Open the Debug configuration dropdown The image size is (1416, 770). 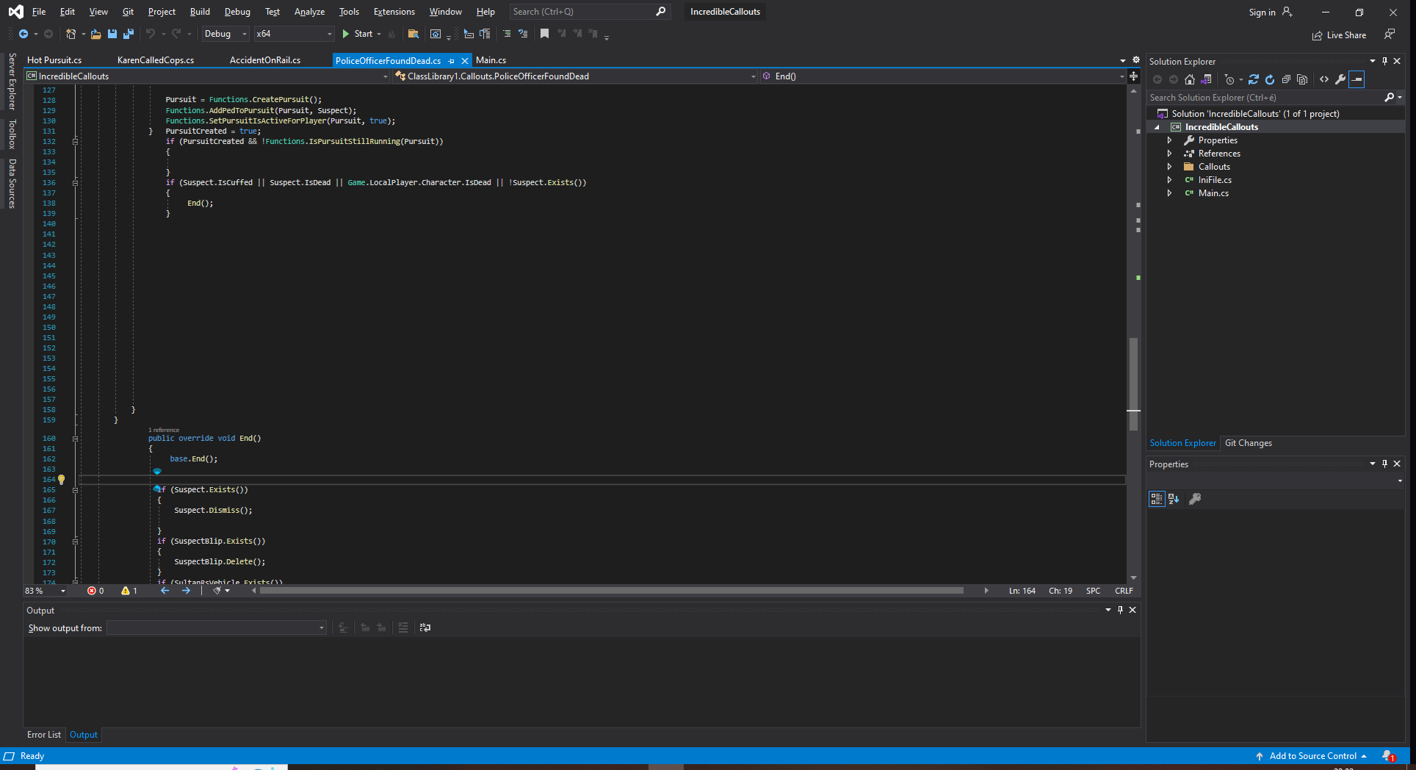coord(225,34)
